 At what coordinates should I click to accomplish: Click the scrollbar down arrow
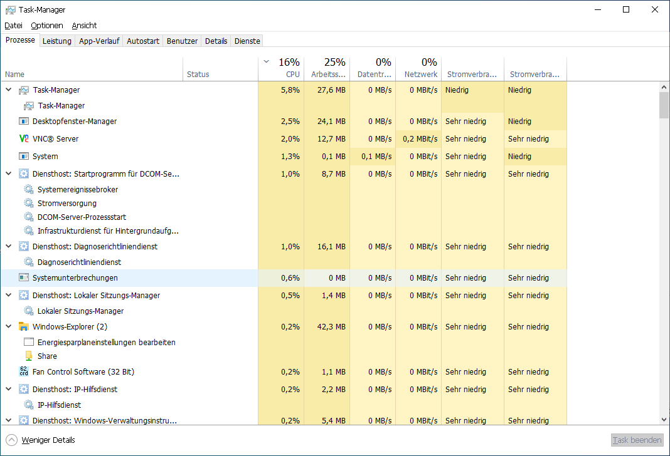(664, 420)
